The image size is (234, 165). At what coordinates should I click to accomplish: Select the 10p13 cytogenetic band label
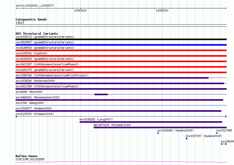[x=20, y=23]
